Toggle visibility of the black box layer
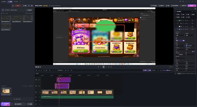The height and width of the screenshot is (107, 197). click(186, 23)
